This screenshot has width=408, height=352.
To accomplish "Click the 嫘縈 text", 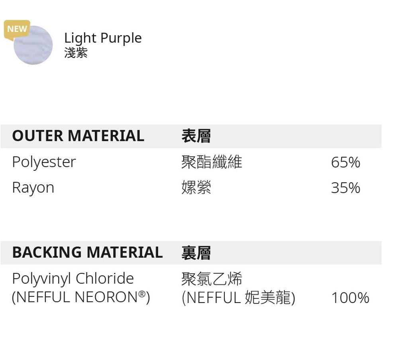I will (196, 188).
